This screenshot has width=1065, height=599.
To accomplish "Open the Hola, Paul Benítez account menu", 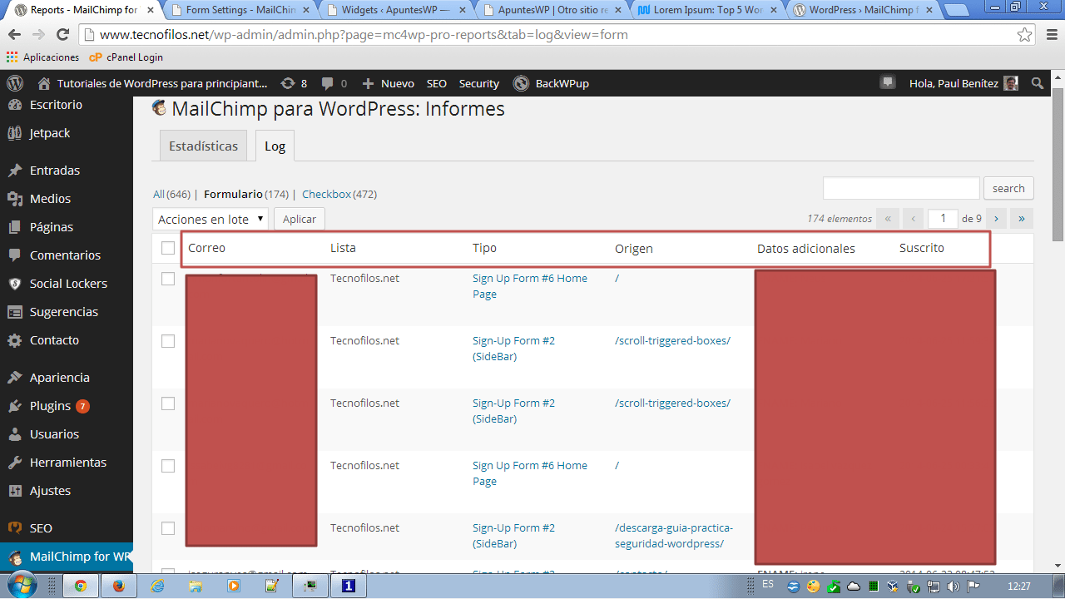I will [x=963, y=83].
